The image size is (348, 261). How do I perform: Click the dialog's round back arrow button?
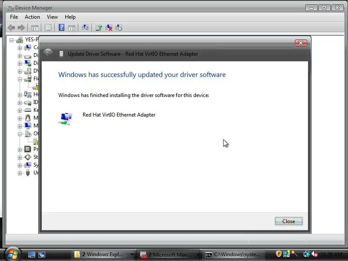[48, 54]
